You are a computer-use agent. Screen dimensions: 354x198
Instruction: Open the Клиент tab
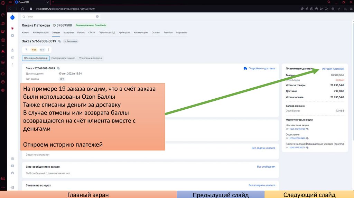tap(26, 32)
